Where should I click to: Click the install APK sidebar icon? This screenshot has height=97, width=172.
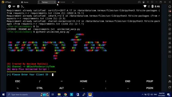pyautogui.click(x=170, y=38)
